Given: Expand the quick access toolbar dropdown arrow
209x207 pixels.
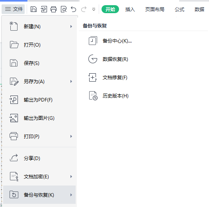Looking at the screenshot, I should [x=94, y=10].
